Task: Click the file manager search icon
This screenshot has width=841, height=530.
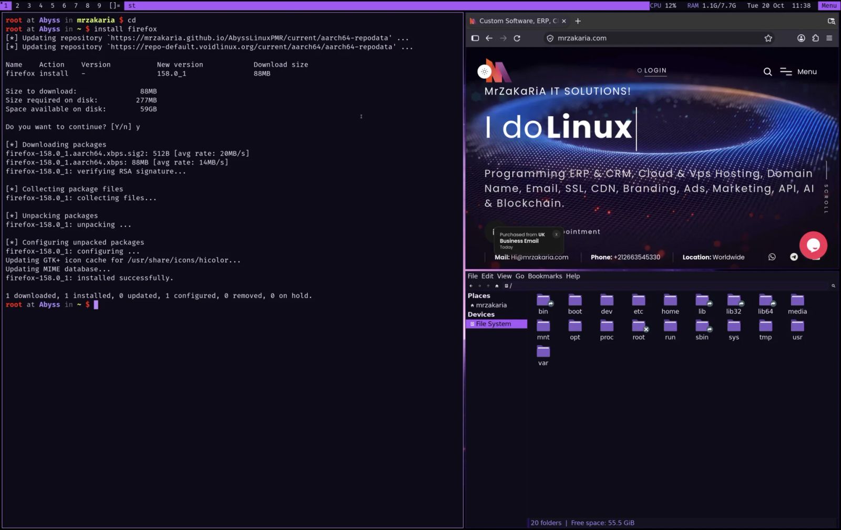Action: pyautogui.click(x=833, y=286)
